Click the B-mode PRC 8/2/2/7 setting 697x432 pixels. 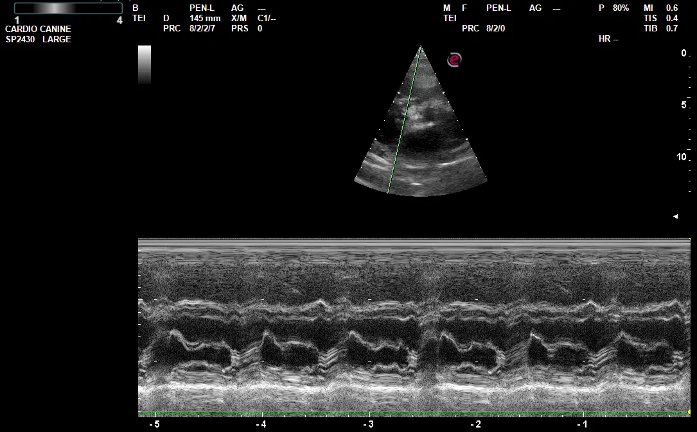pos(202,29)
